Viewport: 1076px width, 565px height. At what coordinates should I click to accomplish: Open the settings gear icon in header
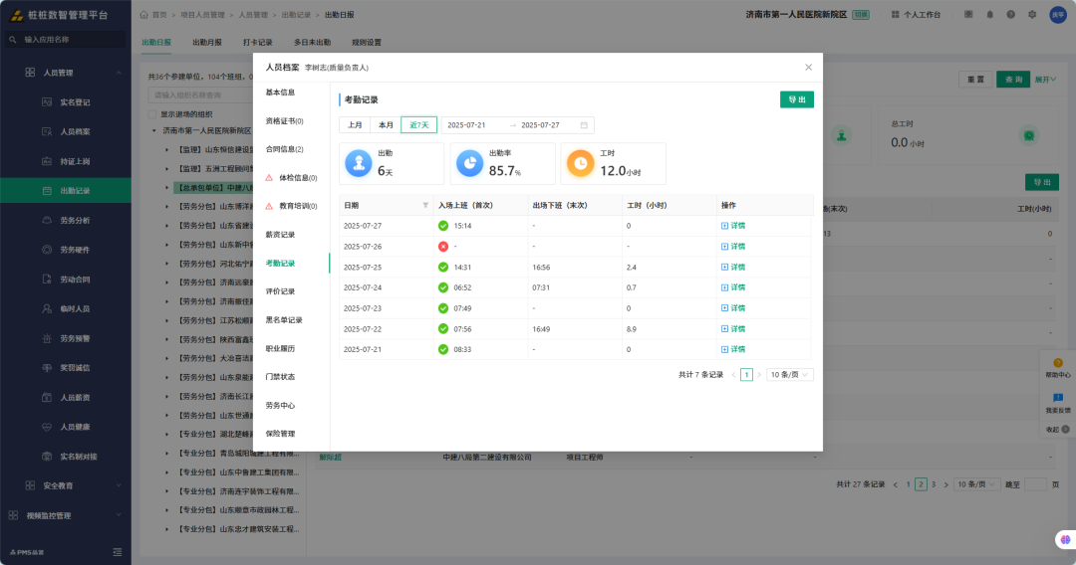pos(1032,14)
